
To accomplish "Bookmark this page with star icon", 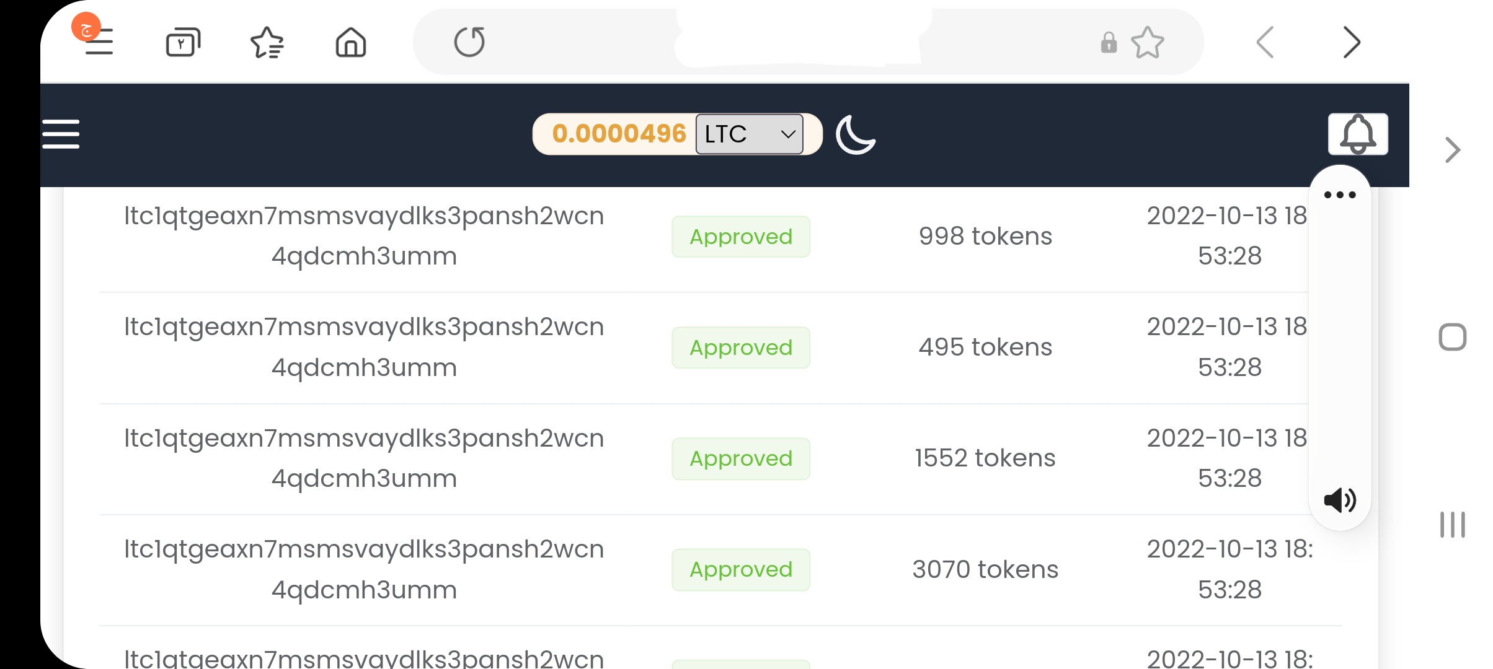I will point(1147,43).
